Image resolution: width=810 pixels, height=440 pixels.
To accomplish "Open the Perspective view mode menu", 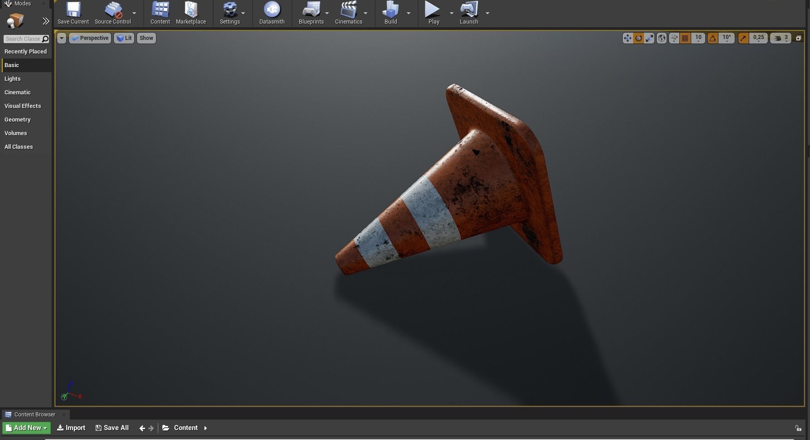I will tap(90, 38).
